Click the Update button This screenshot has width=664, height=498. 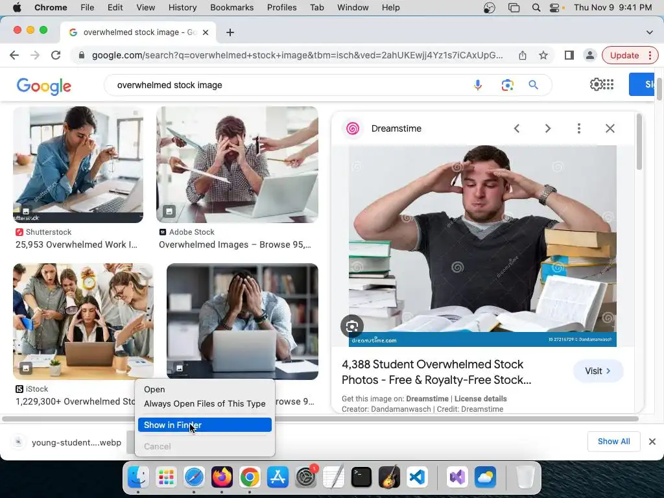click(x=624, y=56)
